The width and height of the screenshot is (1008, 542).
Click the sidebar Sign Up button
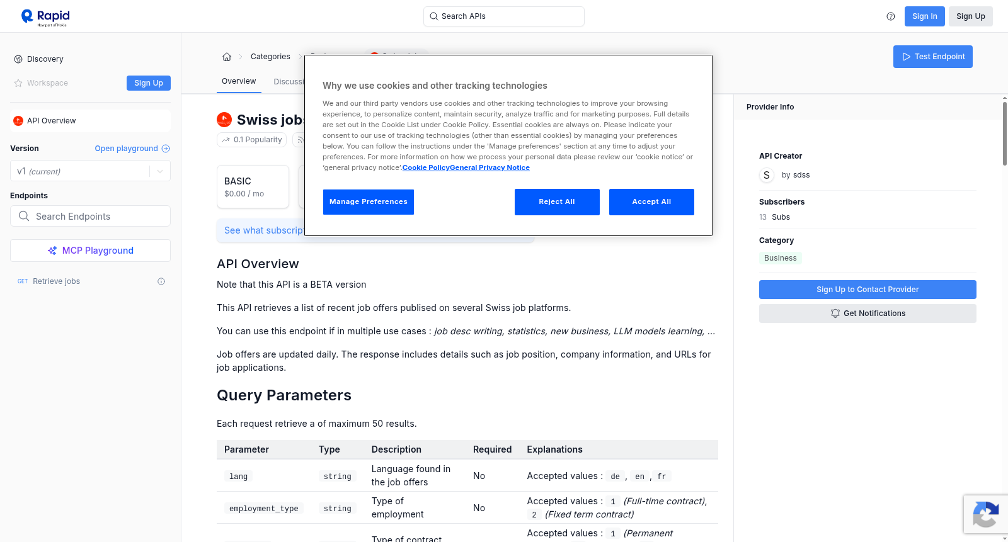click(149, 83)
